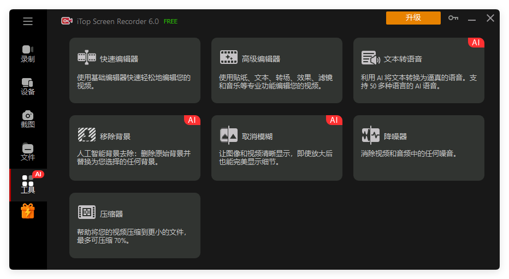Click the 取消模糊 unblur icon
The height and width of the screenshot is (279, 509).
tap(229, 135)
